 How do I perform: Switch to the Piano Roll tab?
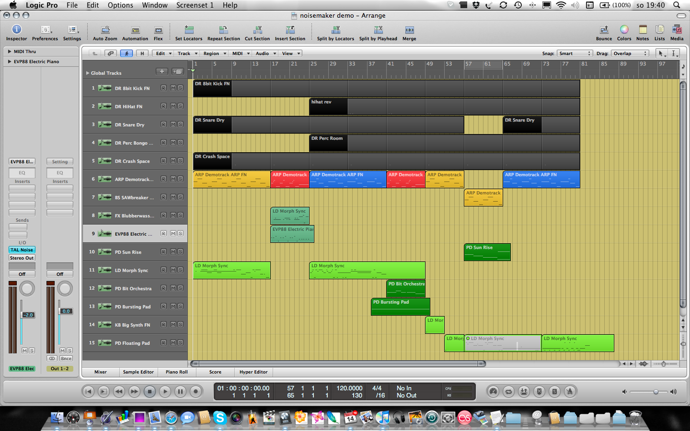click(x=176, y=372)
